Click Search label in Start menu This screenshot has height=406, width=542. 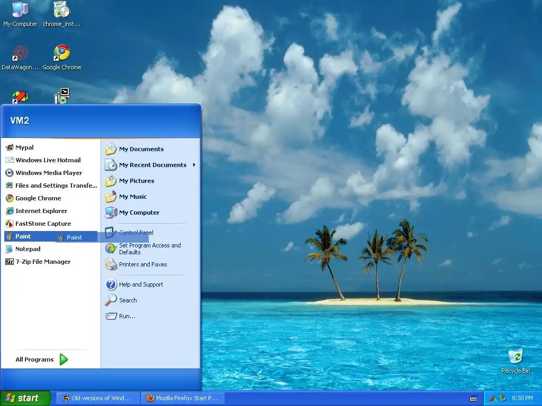tap(128, 300)
